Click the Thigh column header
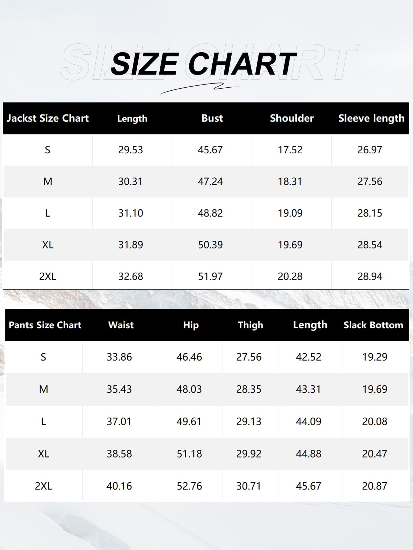This screenshot has width=413, height=550. [x=250, y=325]
